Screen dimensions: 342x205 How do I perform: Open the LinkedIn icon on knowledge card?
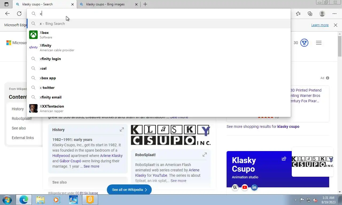(254, 187)
